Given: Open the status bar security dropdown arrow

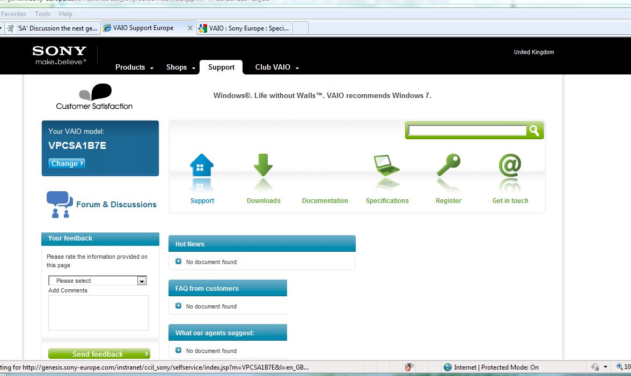Looking at the screenshot, I should pyautogui.click(x=605, y=367).
